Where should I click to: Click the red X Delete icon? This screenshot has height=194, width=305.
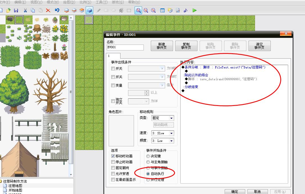tap(48, 10)
